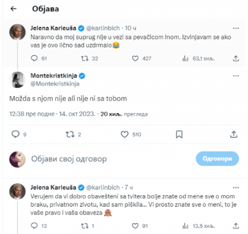
Task: Bookmark the Montekristkinja post
Action: 179,134
